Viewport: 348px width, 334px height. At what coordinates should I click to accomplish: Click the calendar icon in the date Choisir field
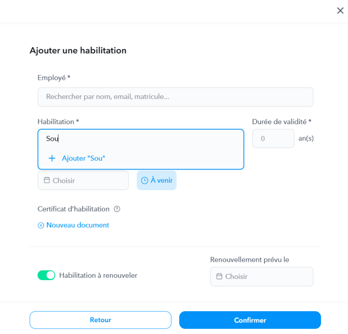(x=47, y=180)
